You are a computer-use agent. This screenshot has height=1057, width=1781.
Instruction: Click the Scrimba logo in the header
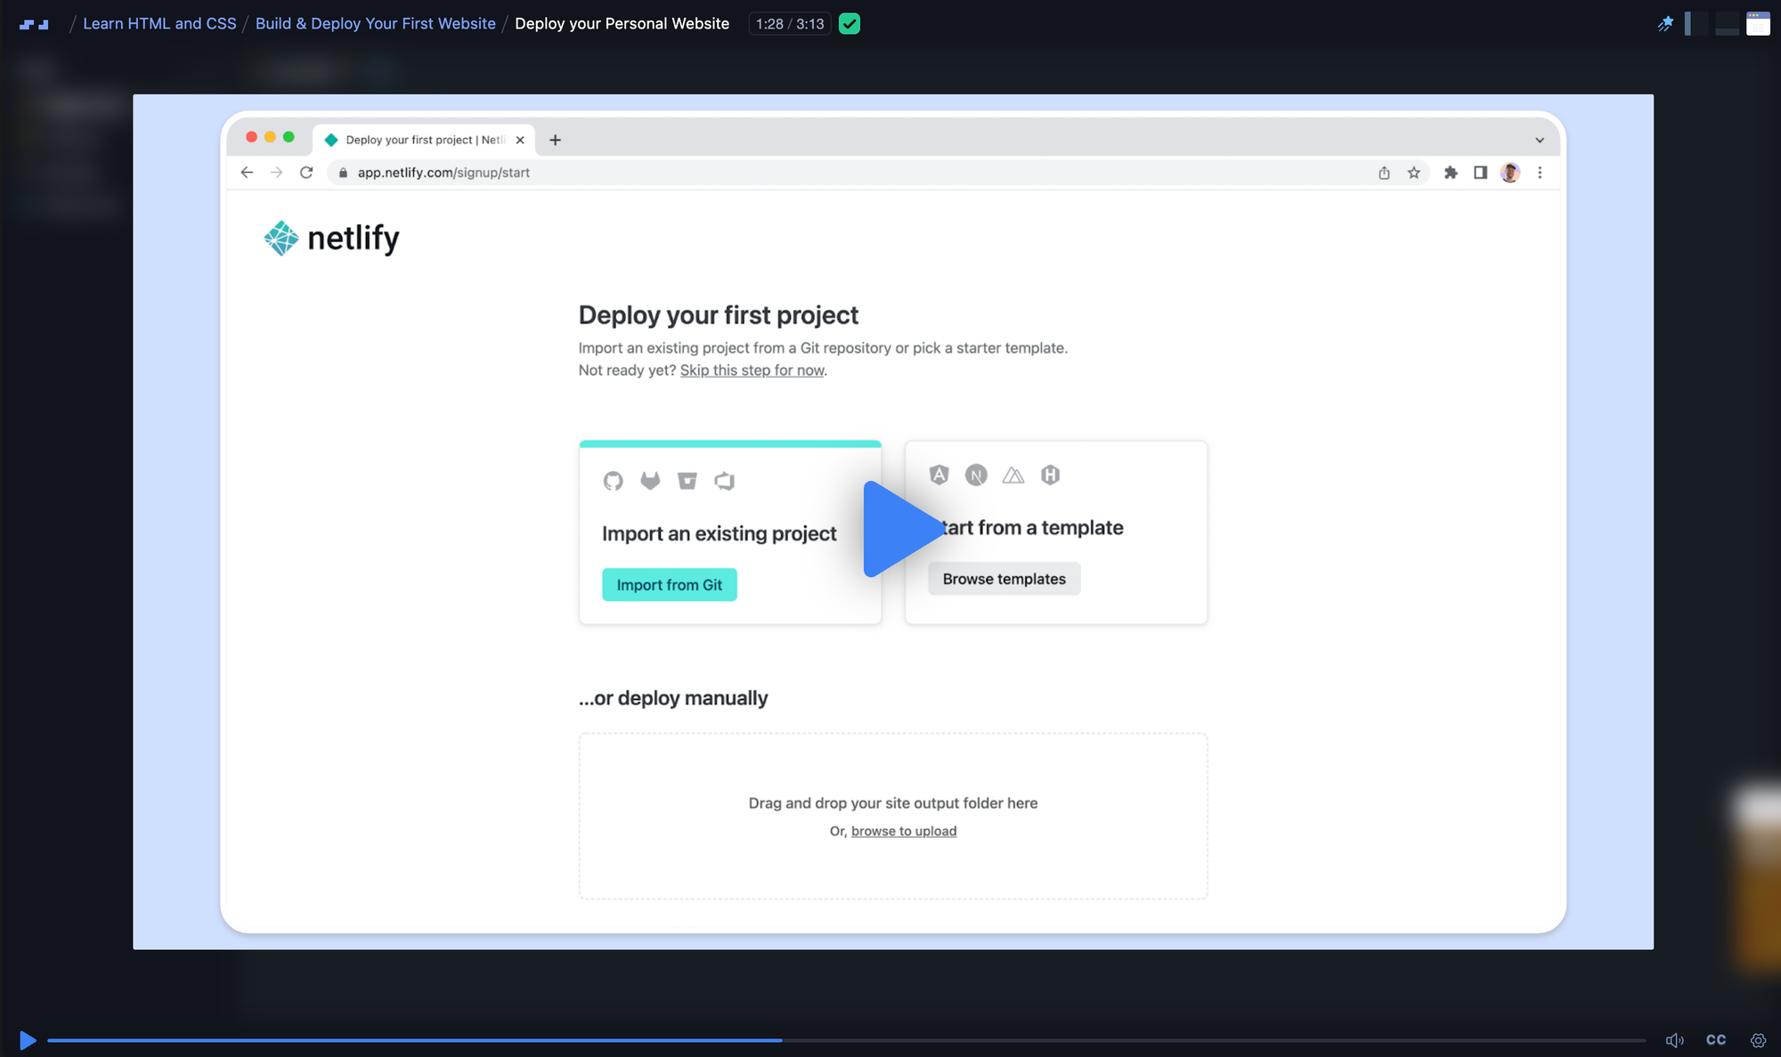34,24
